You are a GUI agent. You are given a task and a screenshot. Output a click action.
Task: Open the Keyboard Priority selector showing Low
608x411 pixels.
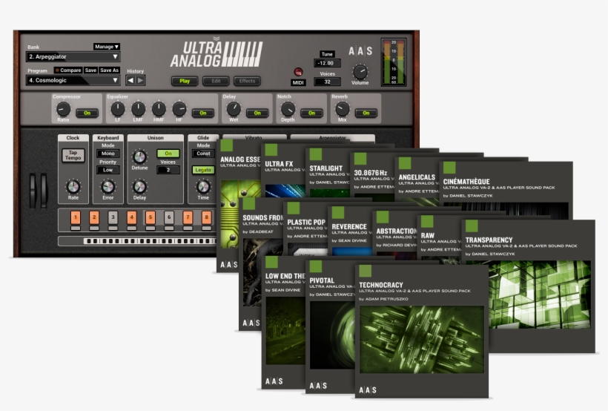click(108, 170)
